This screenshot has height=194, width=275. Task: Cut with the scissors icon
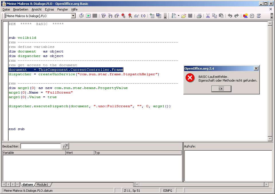[208, 16]
